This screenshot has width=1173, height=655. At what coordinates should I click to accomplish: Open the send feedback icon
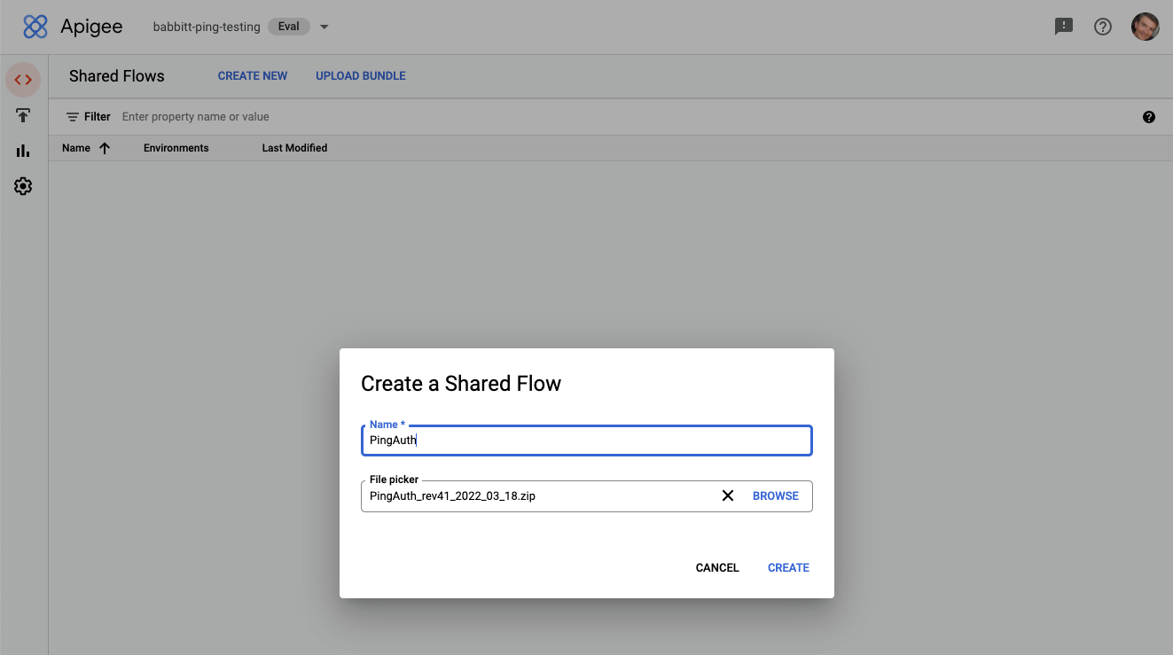[x=1063, y=27]
